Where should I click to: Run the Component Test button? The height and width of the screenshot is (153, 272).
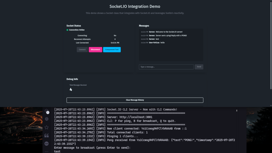tap(112, 50)
